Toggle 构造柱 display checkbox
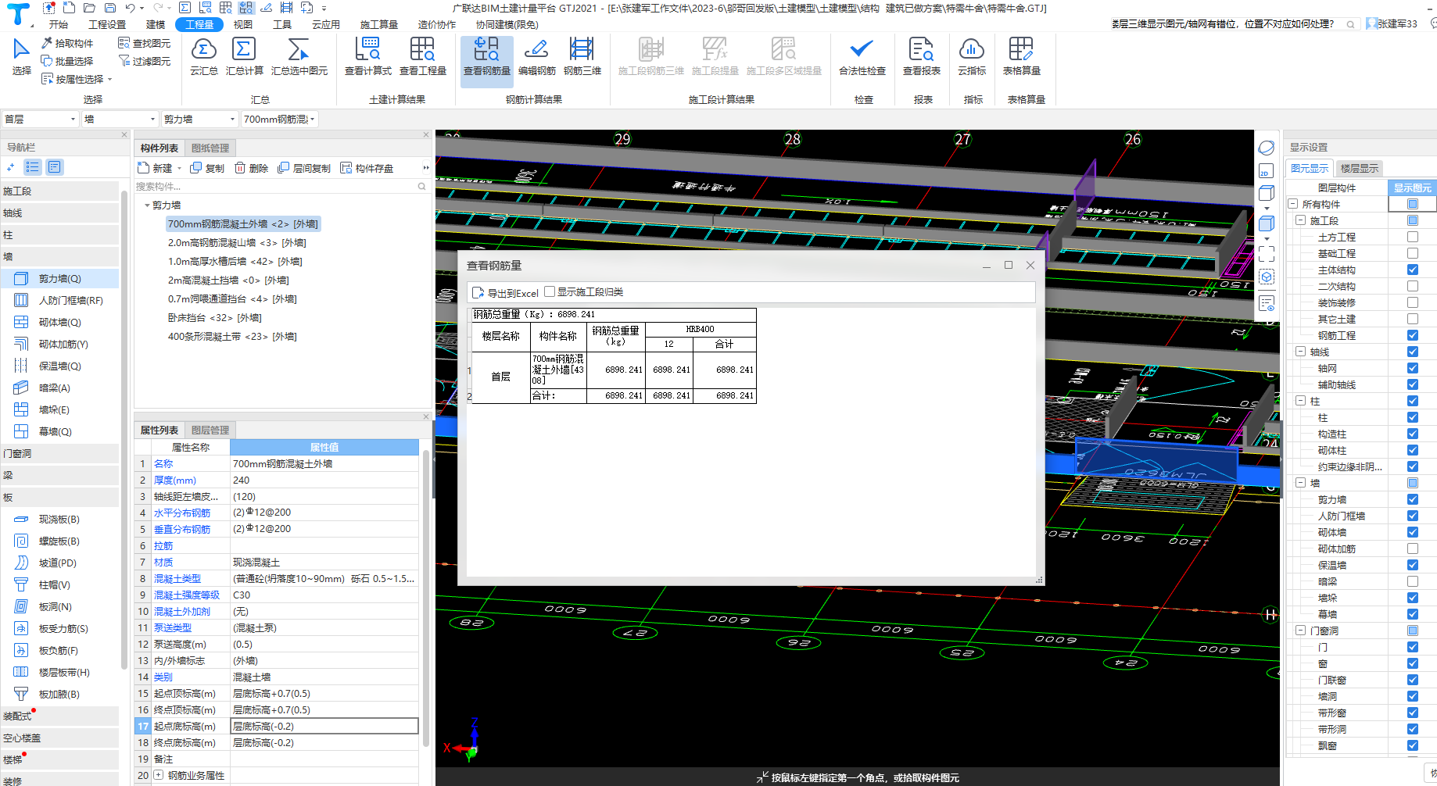The image size is (1437, 786). (1412, 434)
